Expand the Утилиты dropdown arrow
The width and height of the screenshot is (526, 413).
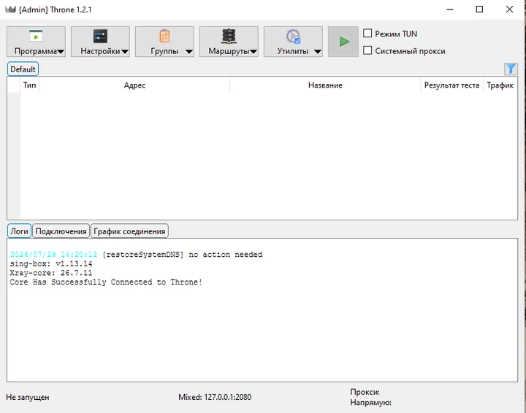318,52
